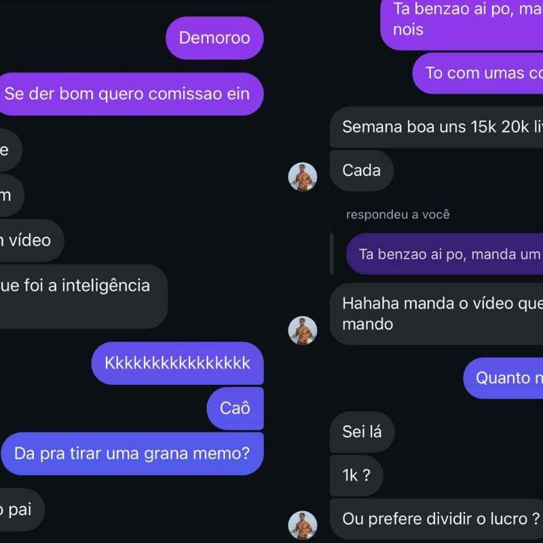Open the quoted reply "Ta benzao ai po, manda um"
Image resolution: width=543 pixels, height=543 pixels.
(445, 254)
